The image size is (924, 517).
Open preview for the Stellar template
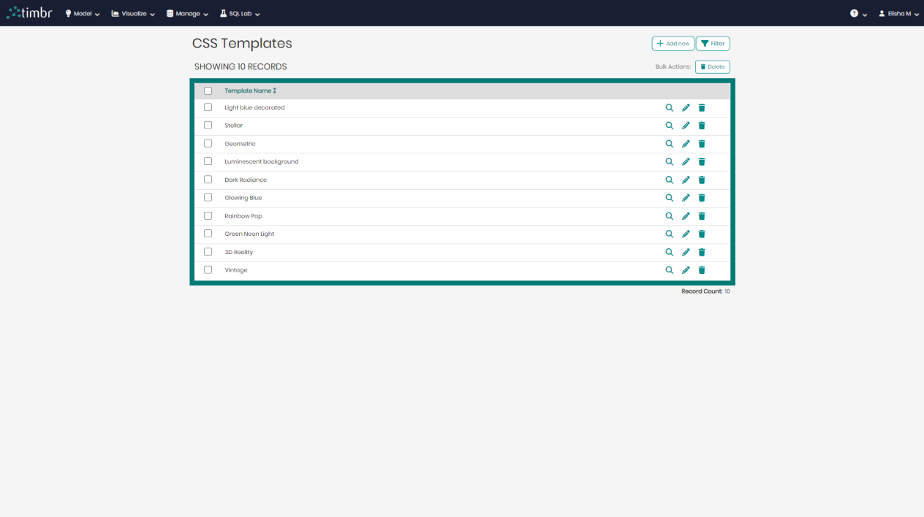669,125
